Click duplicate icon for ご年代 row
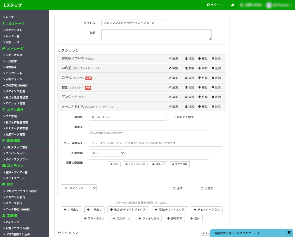Screen dimensions: 295x237 (x=186, y=78)
